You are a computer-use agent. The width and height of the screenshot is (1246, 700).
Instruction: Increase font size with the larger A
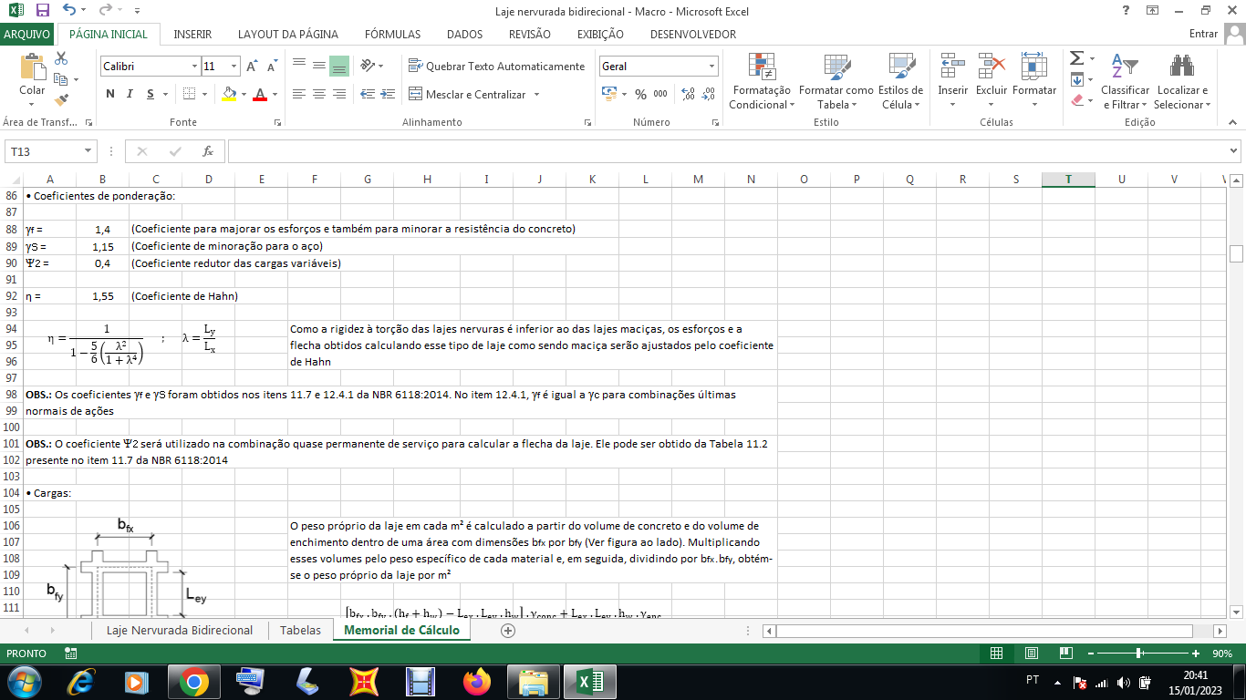253,67
